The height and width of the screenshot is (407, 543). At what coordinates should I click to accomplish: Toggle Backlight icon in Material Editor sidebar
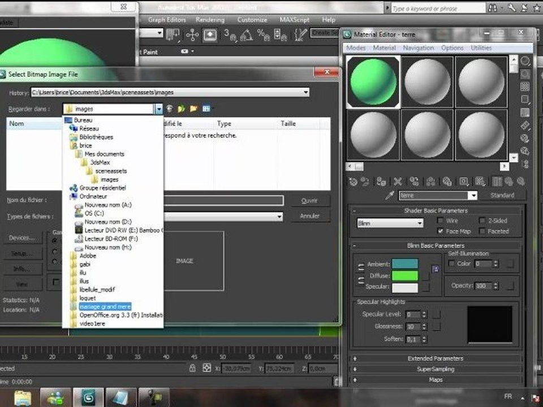tap(525, 73)
